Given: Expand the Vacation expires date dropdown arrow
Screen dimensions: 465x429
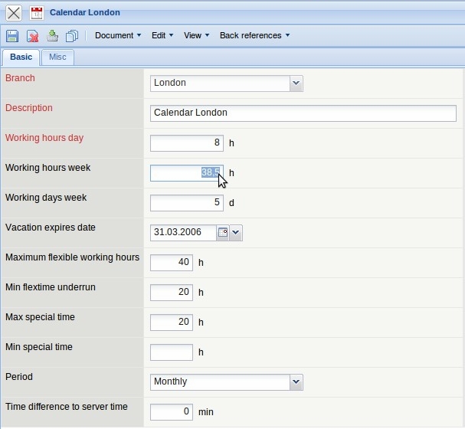Looking at the screenshot, I should [236, 233].
